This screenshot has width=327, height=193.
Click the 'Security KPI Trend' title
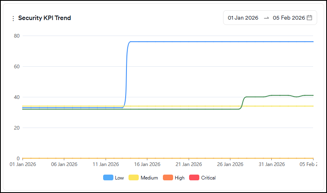[45, 18]
